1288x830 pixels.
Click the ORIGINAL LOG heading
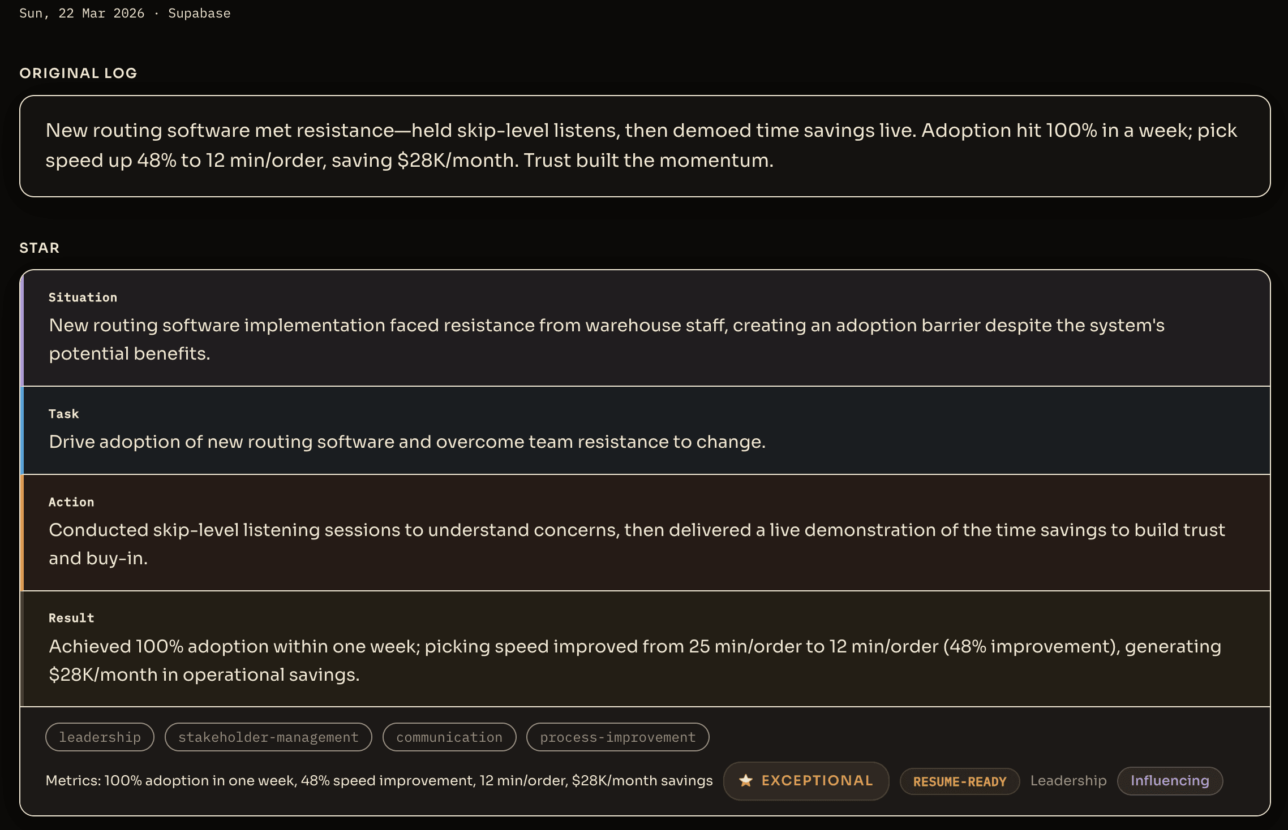coord(78,73)
